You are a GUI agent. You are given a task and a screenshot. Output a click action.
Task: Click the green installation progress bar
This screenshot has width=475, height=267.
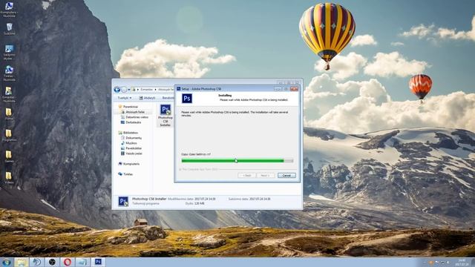pos(237,161)
